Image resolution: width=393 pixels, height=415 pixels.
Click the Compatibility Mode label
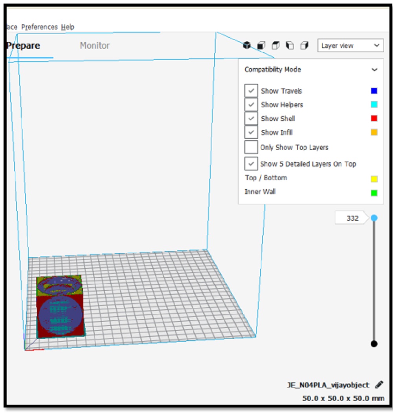point(273,70)
